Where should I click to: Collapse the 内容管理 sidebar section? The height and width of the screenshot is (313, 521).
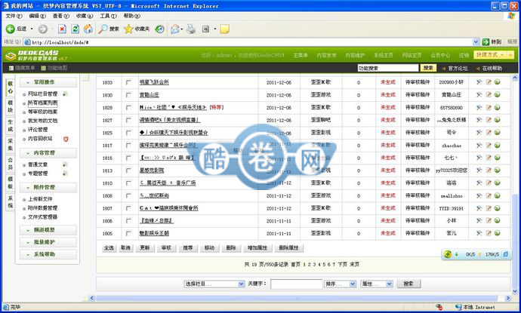point(48,152)
